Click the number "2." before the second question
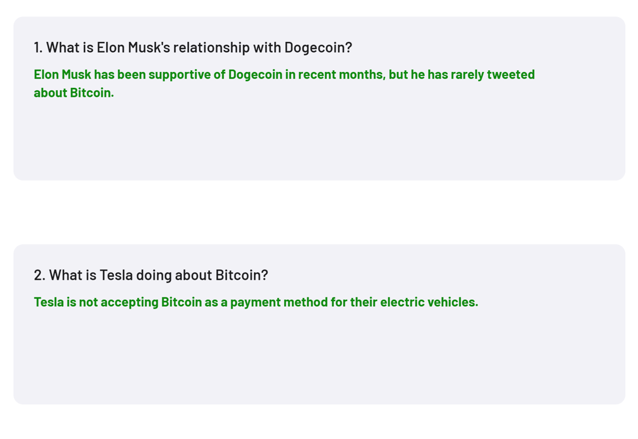This screenshot has height=439, width=638. pos(40,275)
